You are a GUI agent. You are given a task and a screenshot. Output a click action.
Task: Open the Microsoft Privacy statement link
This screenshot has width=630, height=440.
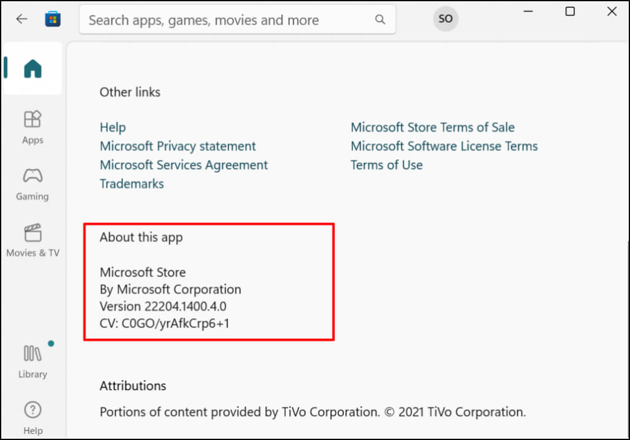(178, 146)
